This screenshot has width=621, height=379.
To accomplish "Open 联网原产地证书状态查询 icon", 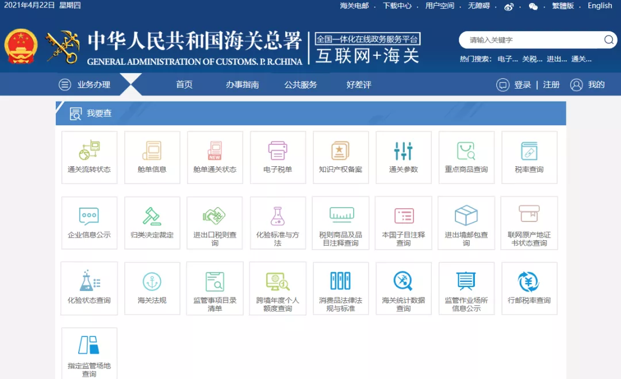I will pyautogui.click(x=529, y=214).
